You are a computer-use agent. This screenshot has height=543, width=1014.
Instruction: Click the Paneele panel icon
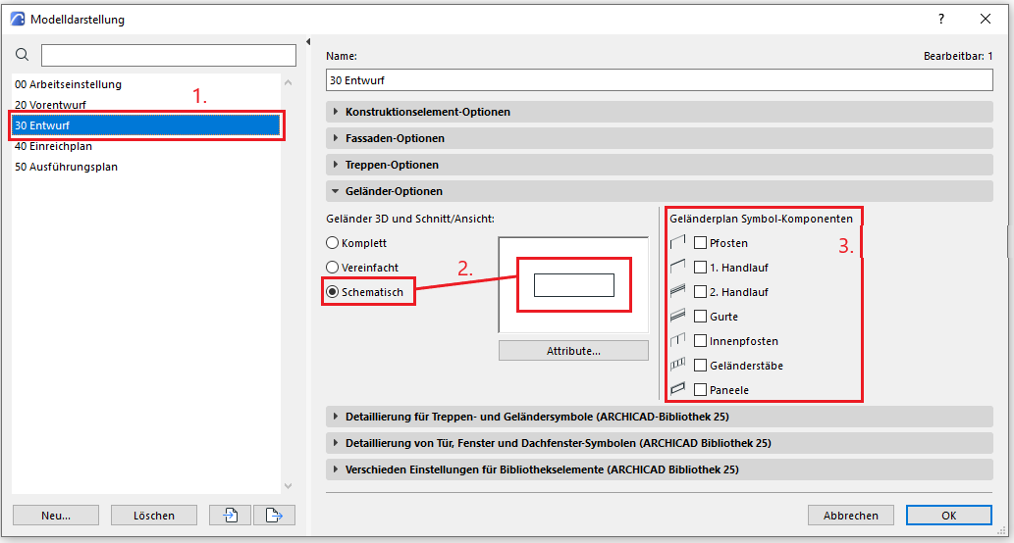tap(677, 389)
